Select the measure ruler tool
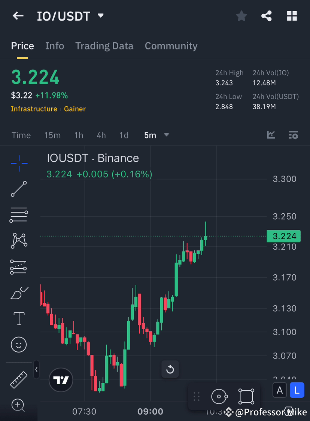The height and width of the screenshot is (421, 310). click(x=19, y=379)
